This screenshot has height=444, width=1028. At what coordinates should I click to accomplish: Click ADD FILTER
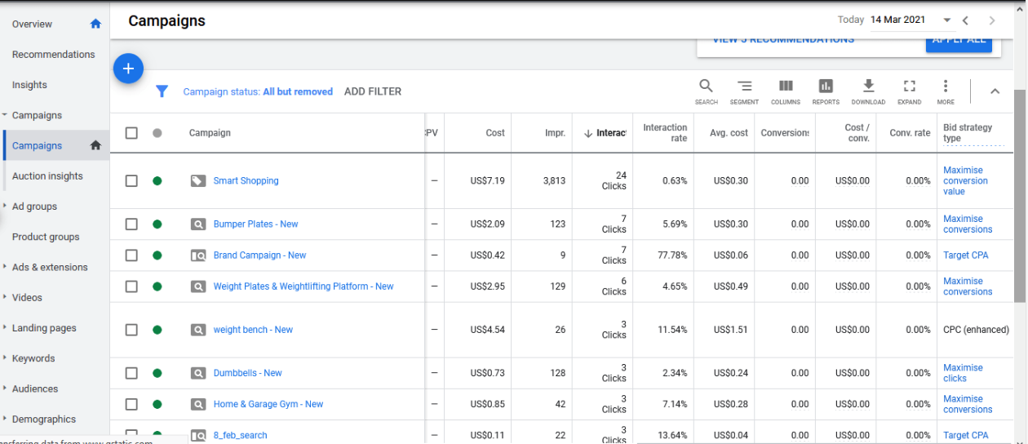click(x=373, y=91)
